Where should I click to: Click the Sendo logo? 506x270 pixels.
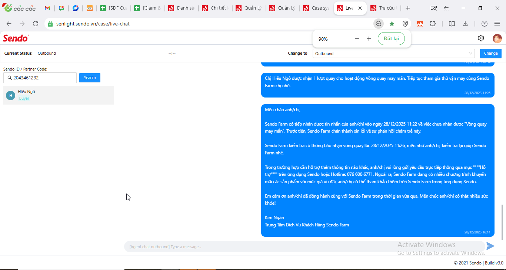[x=16, y=38]
